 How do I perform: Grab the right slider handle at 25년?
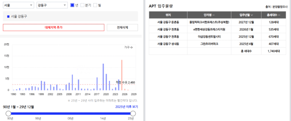pyautogui.click(x=133, y=113)
